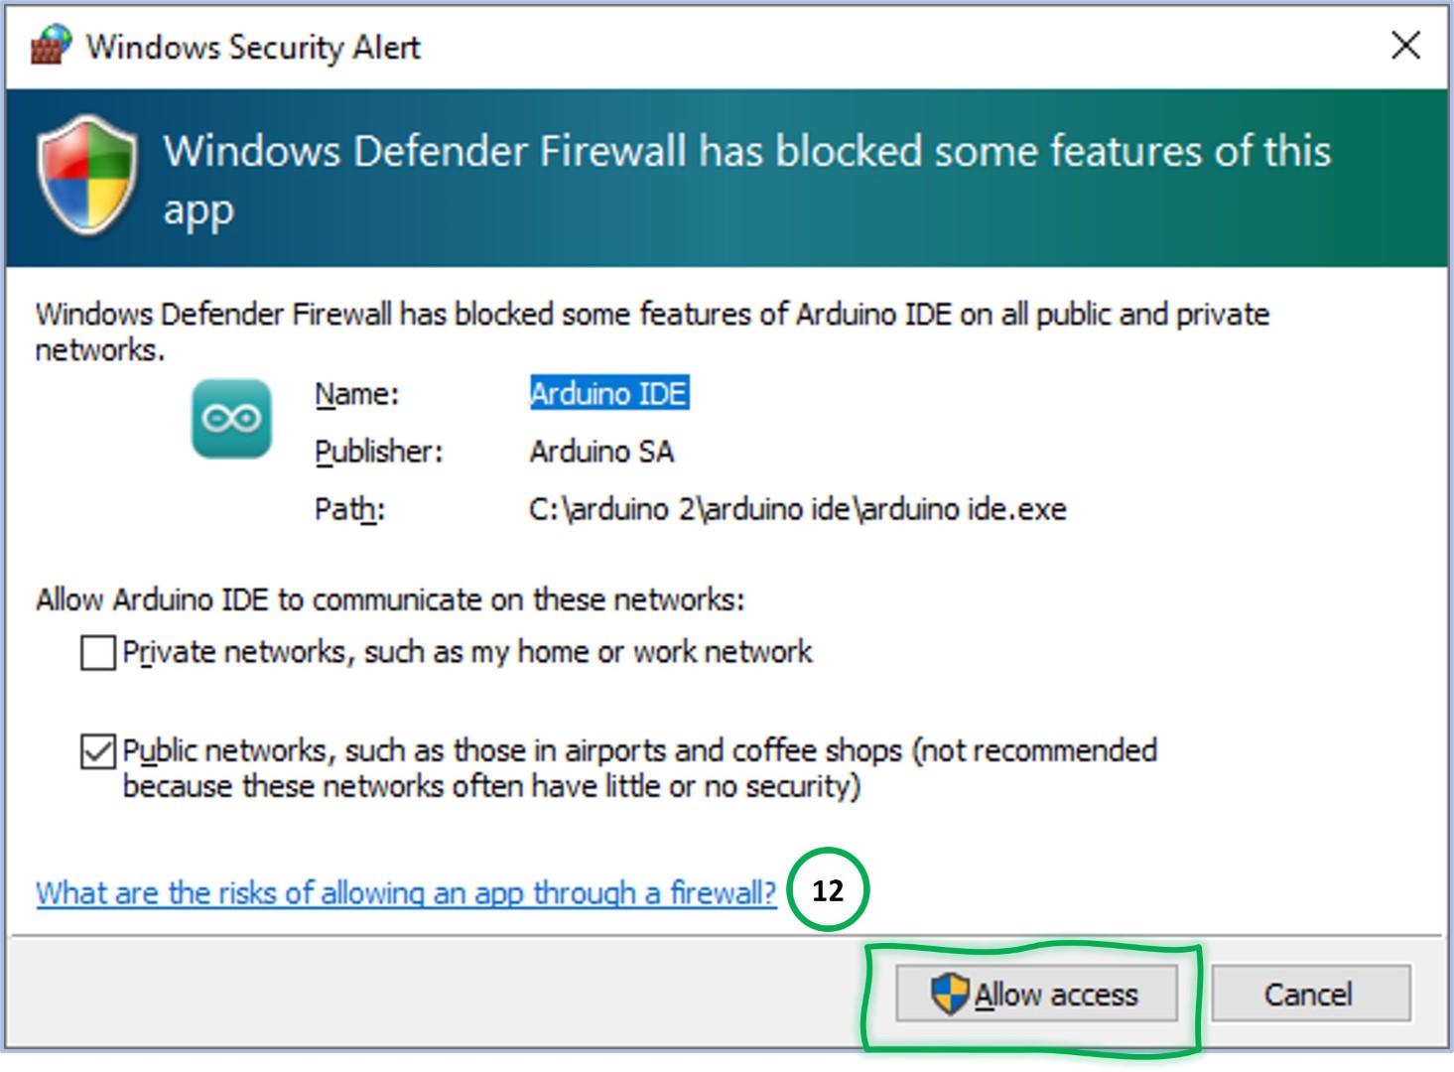Cancel the firewall alert
Image resolution: width=1454 pixels, height=1072 pixels.
point(1310,994)
